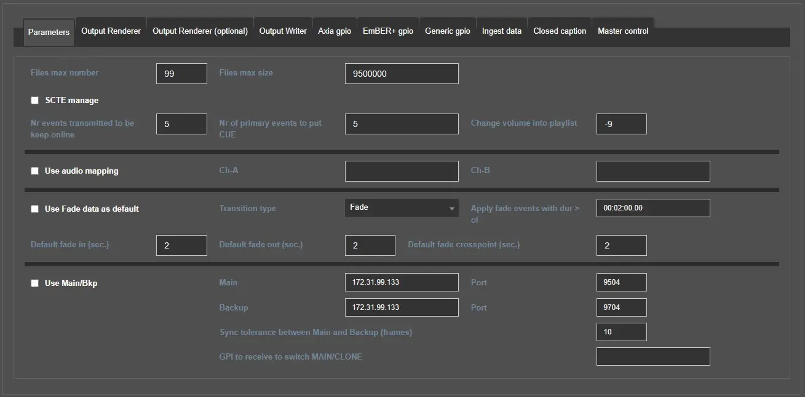Check the Use Fade data as default box

coord(35,209)
